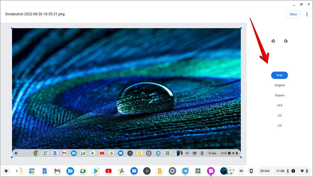The width and height of the screenshot is (313, 177).
Task: Click the bottom-right crop handle
Action: 241,157
